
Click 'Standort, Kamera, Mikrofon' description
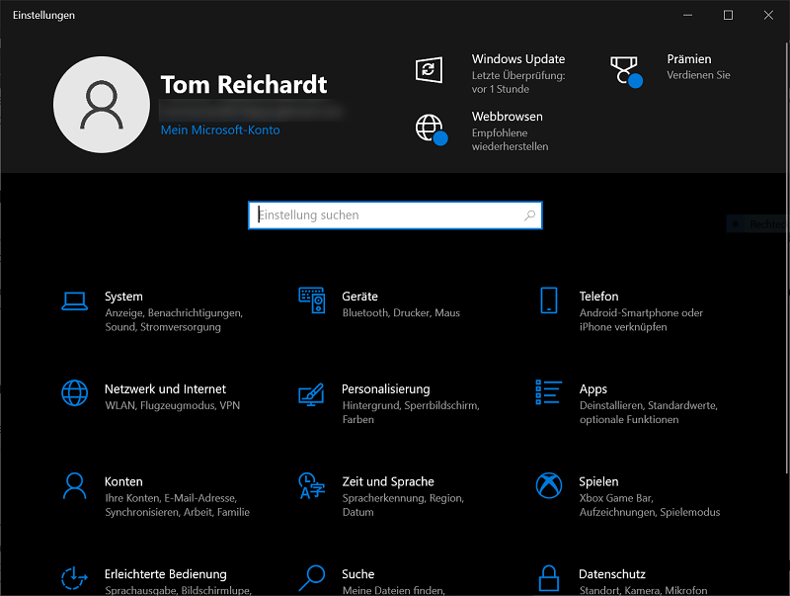coord(644,590)
